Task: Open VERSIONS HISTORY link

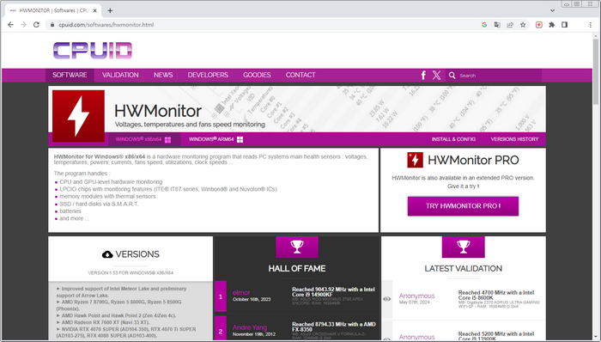Action: (514, 139)
